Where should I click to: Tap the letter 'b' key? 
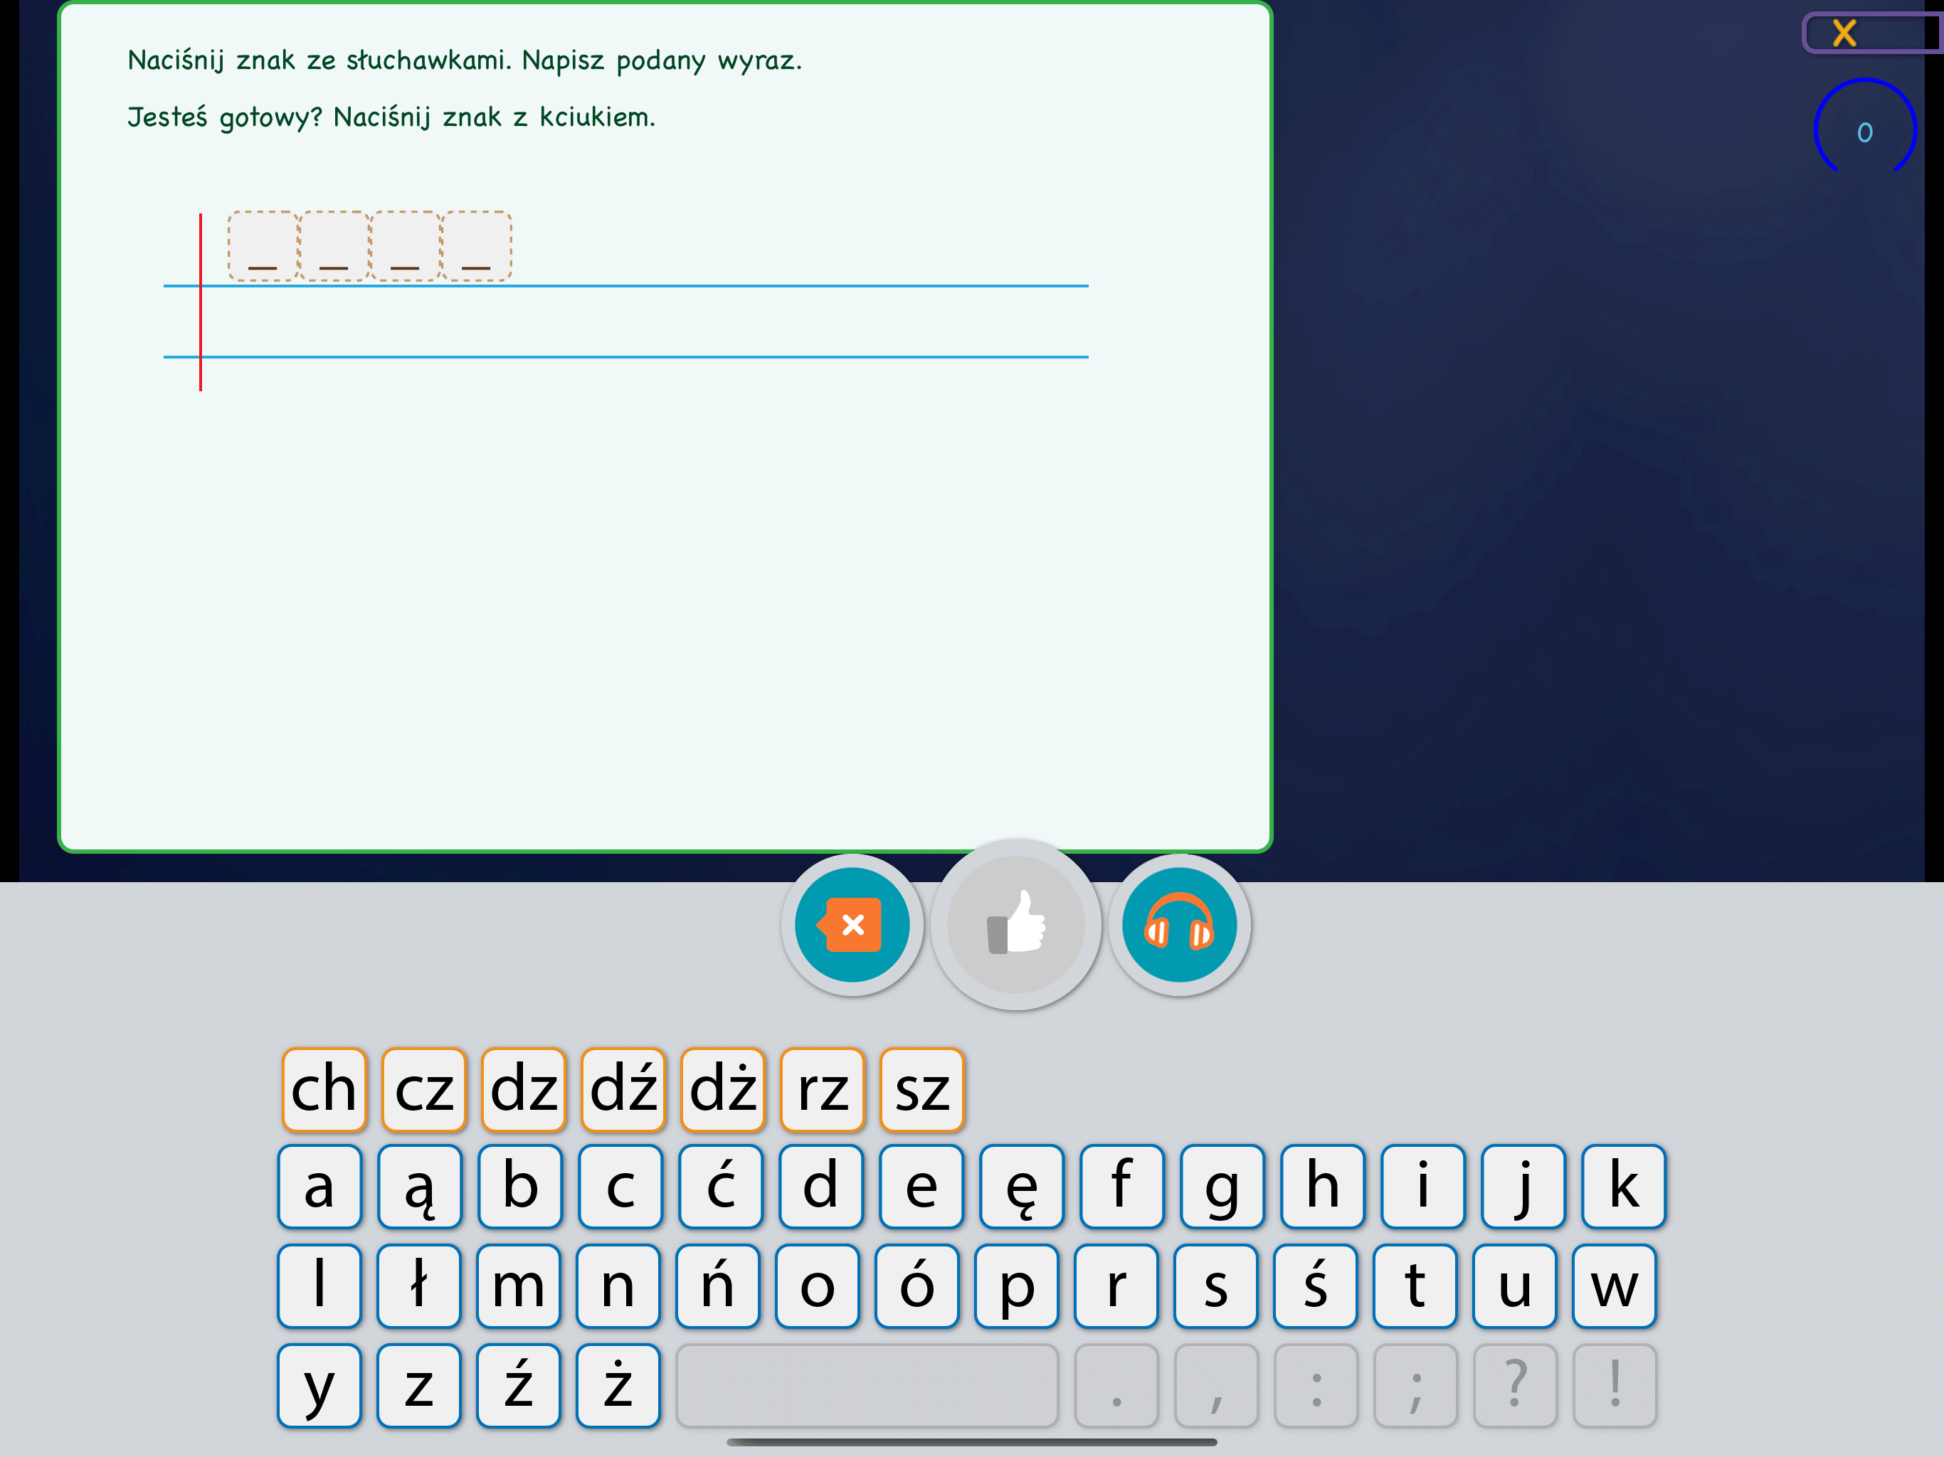[520, 1187]
